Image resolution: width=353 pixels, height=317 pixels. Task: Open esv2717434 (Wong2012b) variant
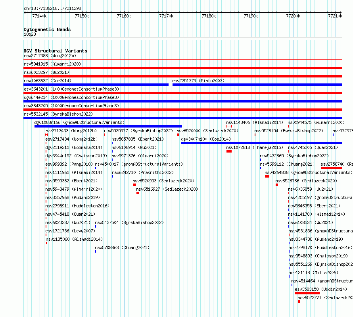[x=71, y=139]
